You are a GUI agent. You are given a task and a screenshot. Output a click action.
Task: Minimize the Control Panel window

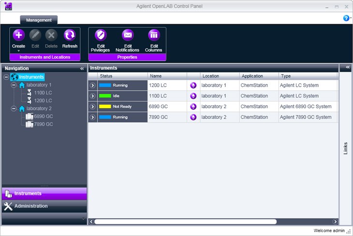coord(327,7)
